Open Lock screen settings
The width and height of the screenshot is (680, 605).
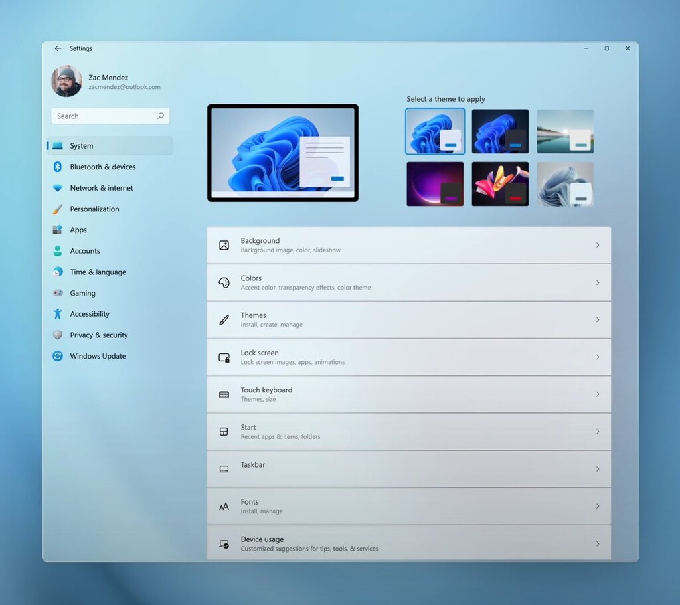(x=408, y=357)
